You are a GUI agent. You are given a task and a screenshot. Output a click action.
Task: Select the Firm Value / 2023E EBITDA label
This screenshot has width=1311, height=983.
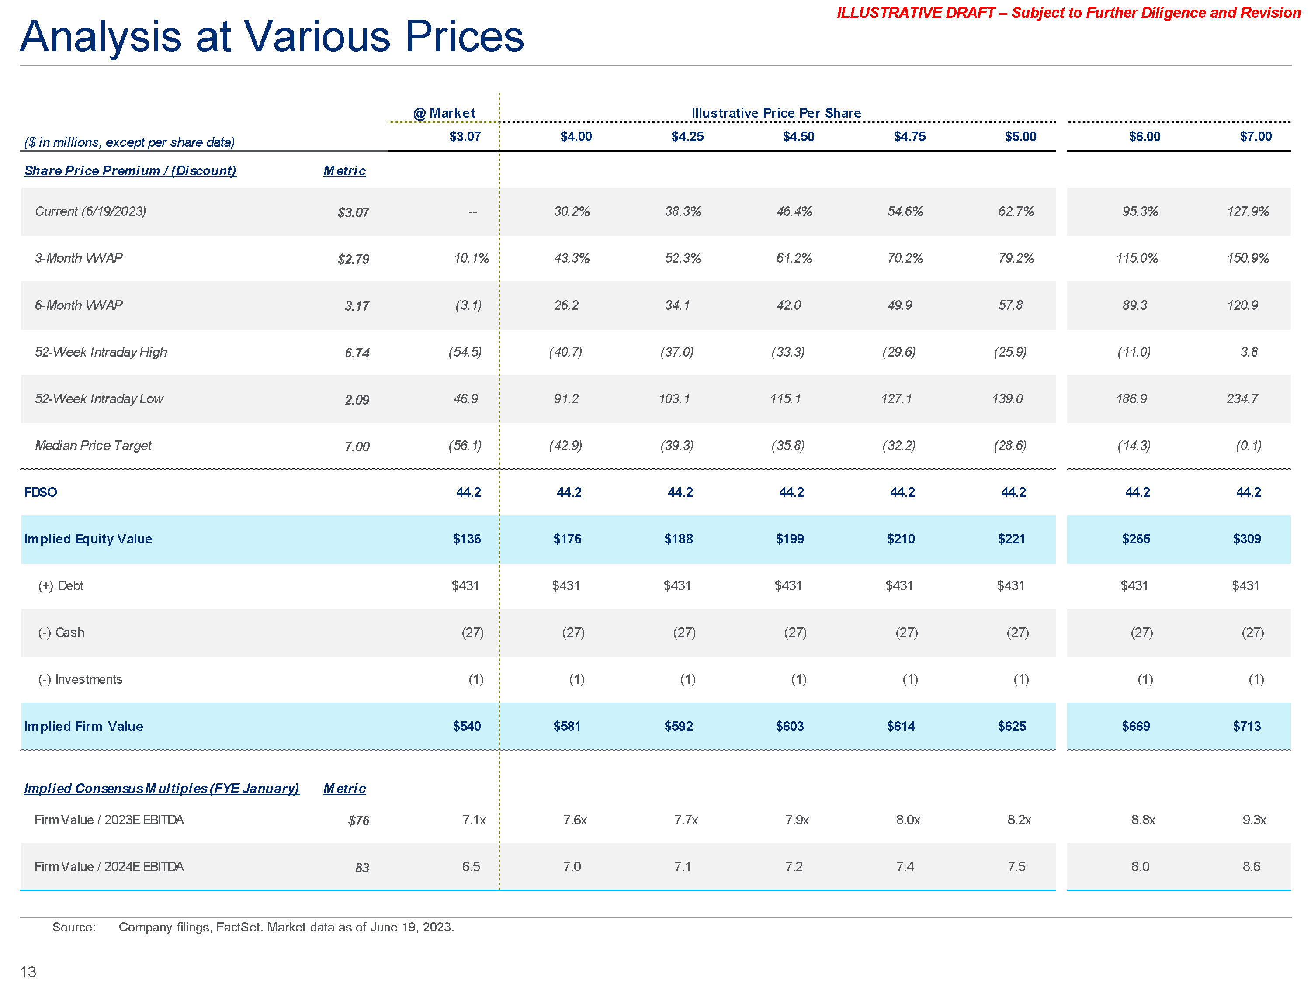pyautogui.click(x=108, y=820)
